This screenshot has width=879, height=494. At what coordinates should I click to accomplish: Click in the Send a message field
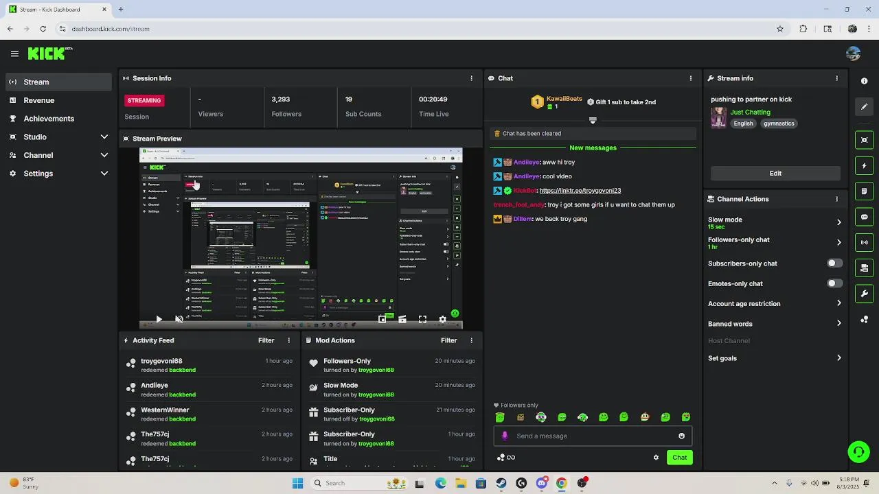click(593, 436)
